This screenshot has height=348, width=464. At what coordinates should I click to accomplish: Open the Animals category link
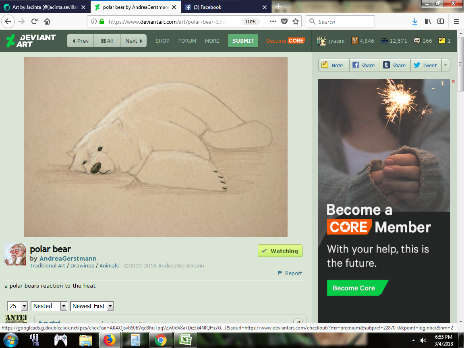(x=109, y=265)
